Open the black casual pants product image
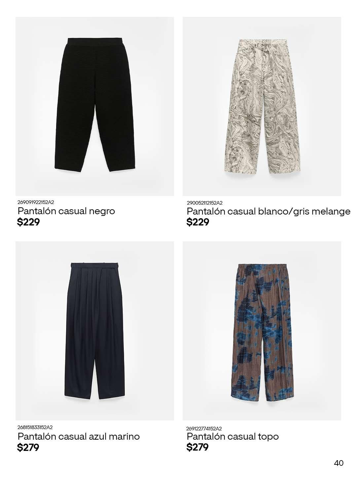The width and height of the screenshot is (357, 480). point(95,106)
